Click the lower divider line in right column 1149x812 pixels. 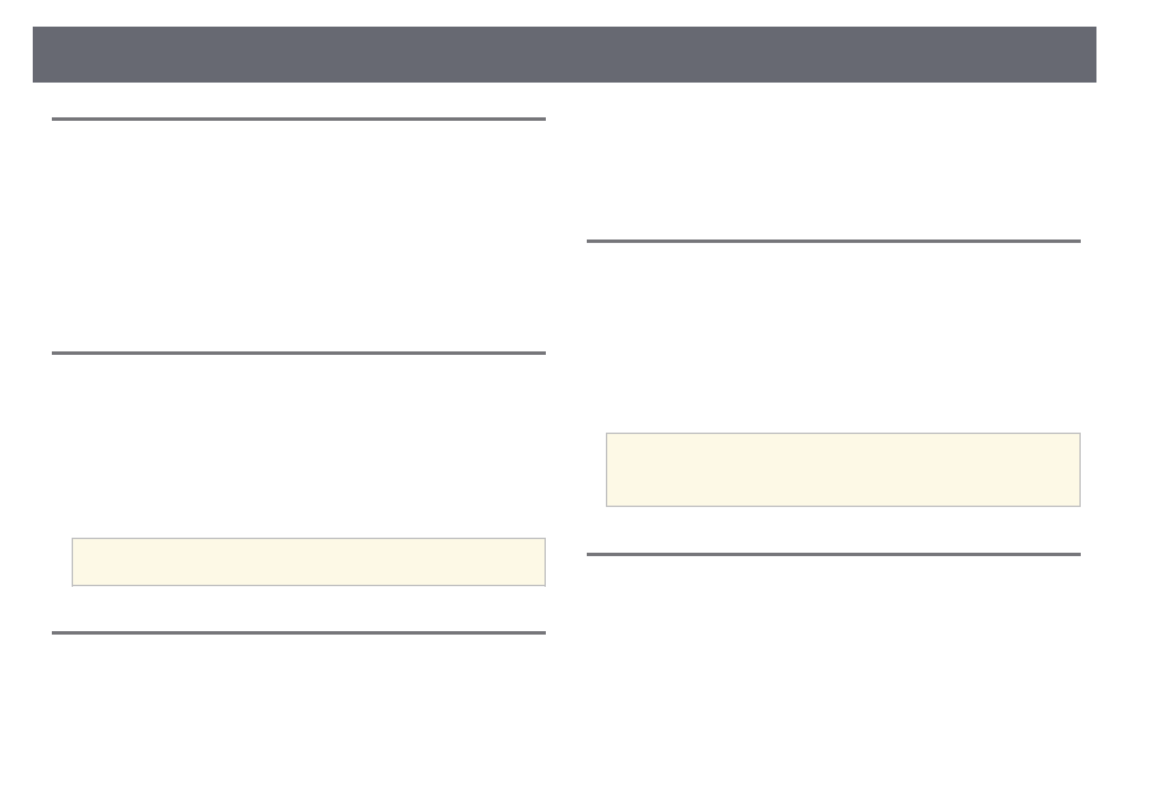[x=833, y=554]
